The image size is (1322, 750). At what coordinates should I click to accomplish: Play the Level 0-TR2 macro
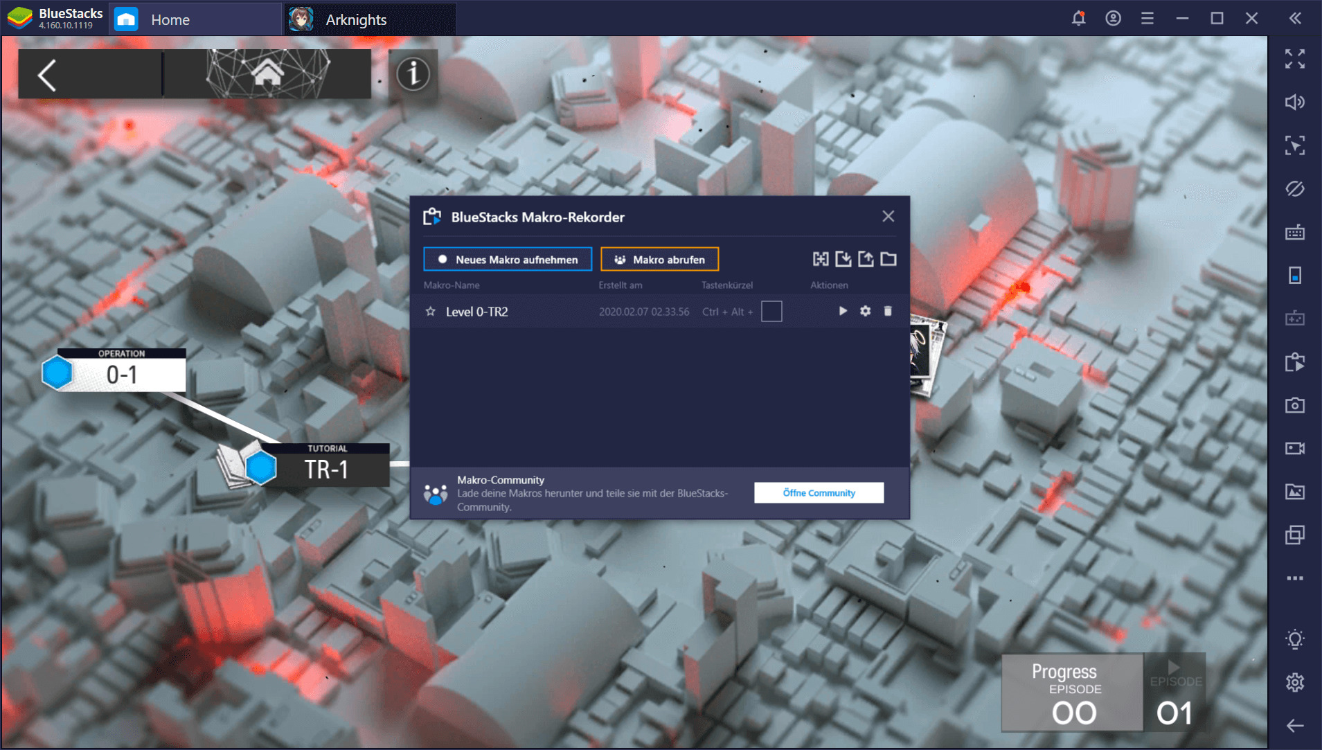tap(843, 311)
